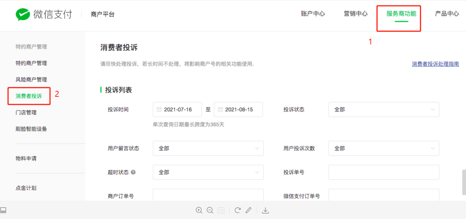Click the 投诉时间 label
Viewport: 466px width, 219px height.
pos(118,110)
